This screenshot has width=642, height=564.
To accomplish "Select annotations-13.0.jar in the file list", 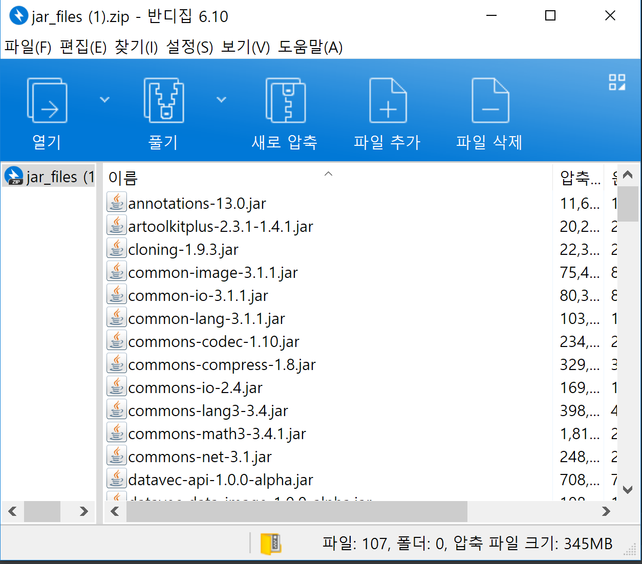I will coord(197,203).
